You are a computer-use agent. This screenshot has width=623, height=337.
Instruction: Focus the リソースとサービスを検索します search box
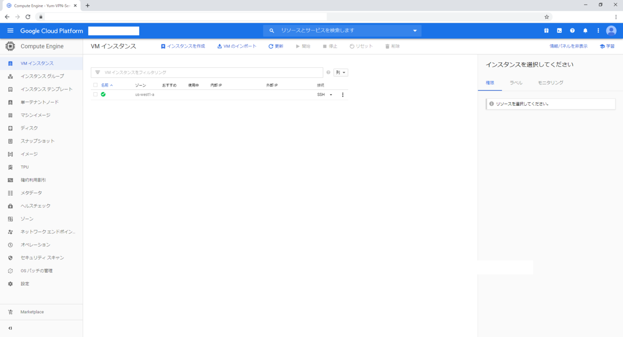343,31
